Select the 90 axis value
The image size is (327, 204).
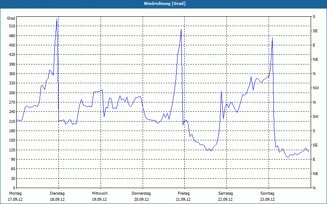coord(13,160)
